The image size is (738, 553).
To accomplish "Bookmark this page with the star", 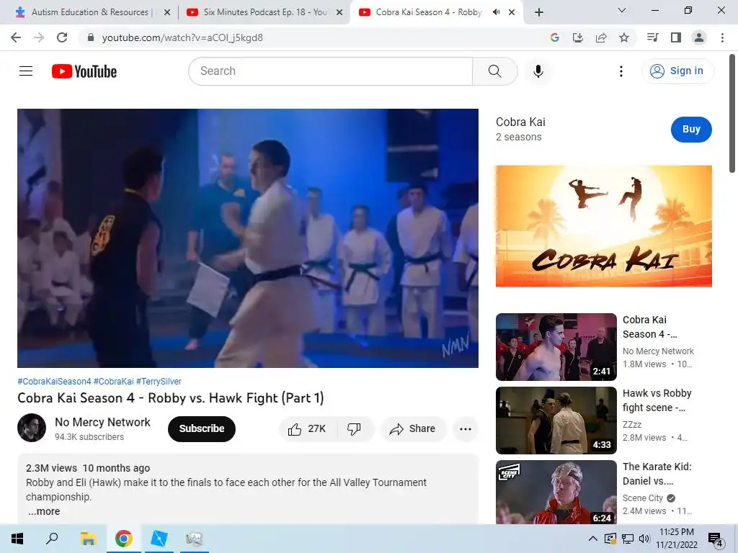I will pyautogui.click(x=624, y=37).
